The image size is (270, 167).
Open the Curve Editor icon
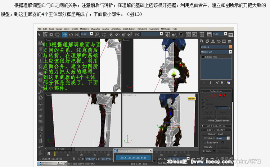point(188,35)
